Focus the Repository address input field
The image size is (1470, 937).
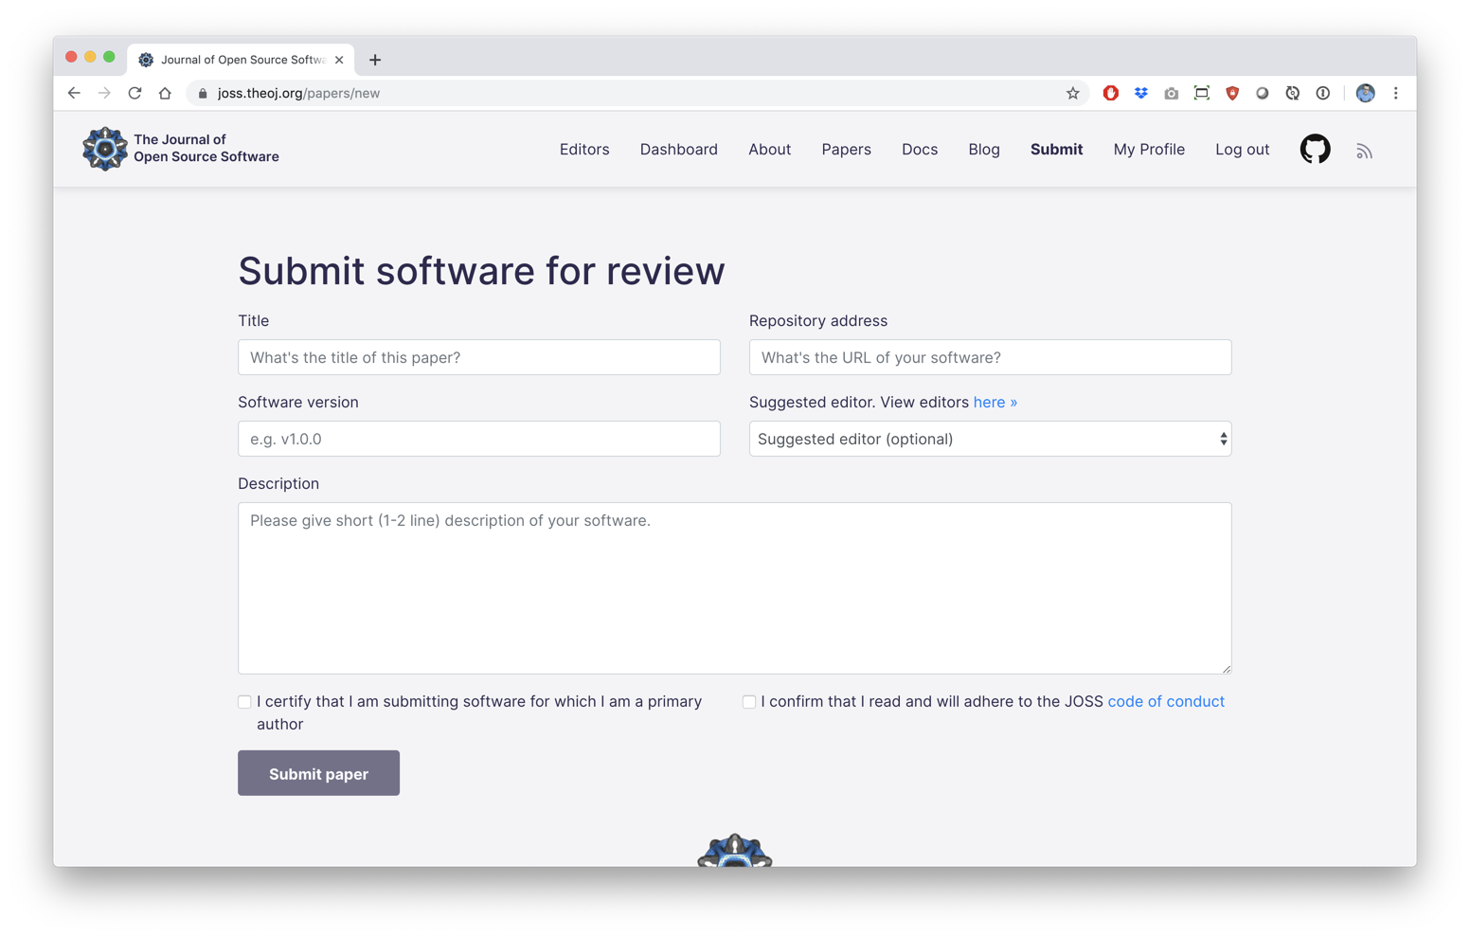990,357
